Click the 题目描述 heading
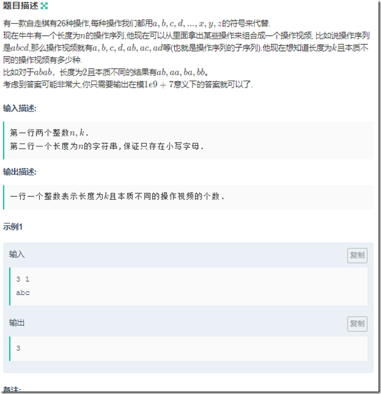This screenshot has width=381, height=394. (x=20, y=6)
